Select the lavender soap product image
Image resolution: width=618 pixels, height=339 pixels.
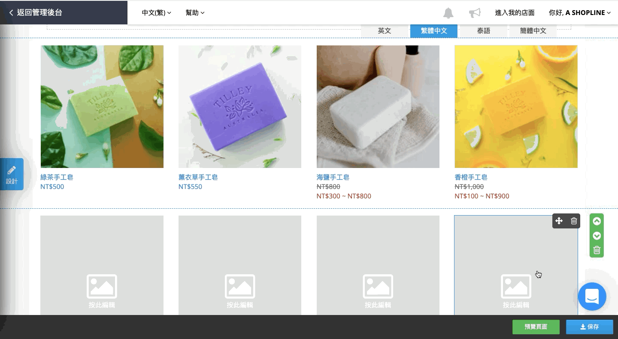[x=240, y=107]
